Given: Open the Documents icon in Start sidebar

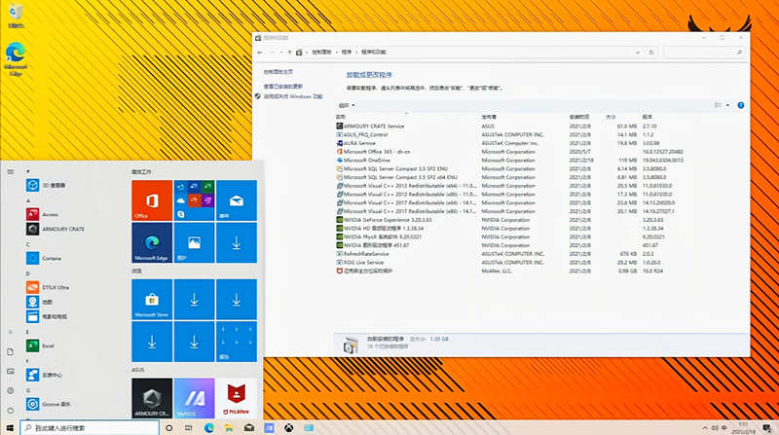Looking at the screenshot, I should pyautogui.click(x=11, y=351).
